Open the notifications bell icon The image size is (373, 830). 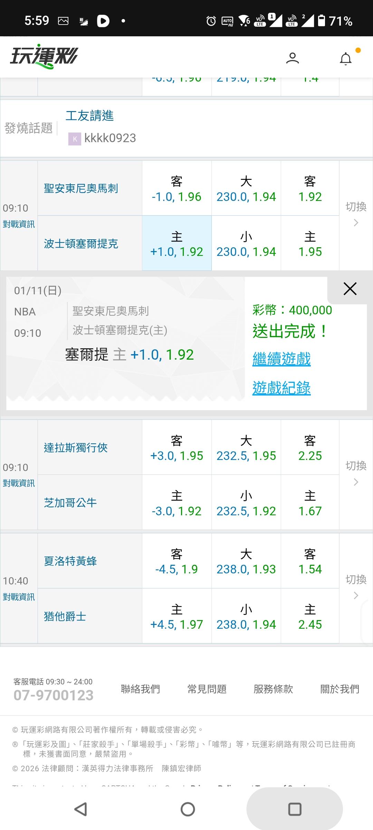345,59
